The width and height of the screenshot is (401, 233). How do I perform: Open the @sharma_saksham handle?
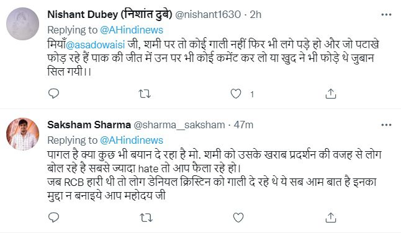point(179,125)
